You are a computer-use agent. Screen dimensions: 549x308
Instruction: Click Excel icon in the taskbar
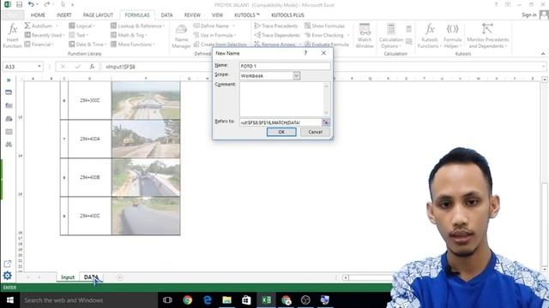[x=266, y=300]
